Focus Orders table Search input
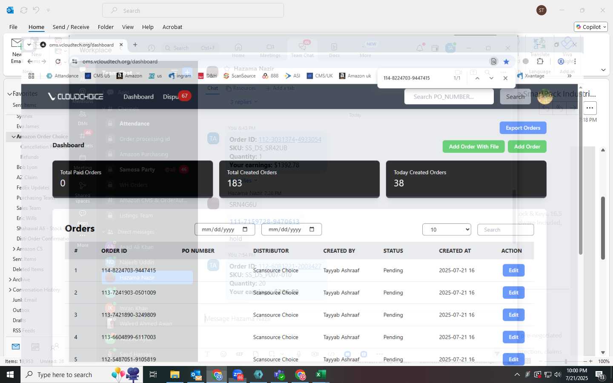This screenshot has width=613, height=383. [505, 230]
